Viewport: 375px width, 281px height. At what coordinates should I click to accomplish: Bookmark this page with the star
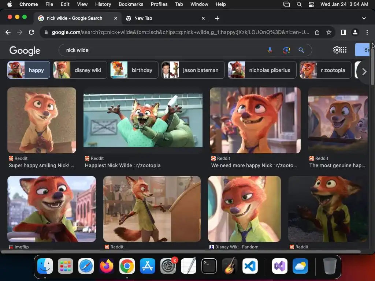point(329,32)
